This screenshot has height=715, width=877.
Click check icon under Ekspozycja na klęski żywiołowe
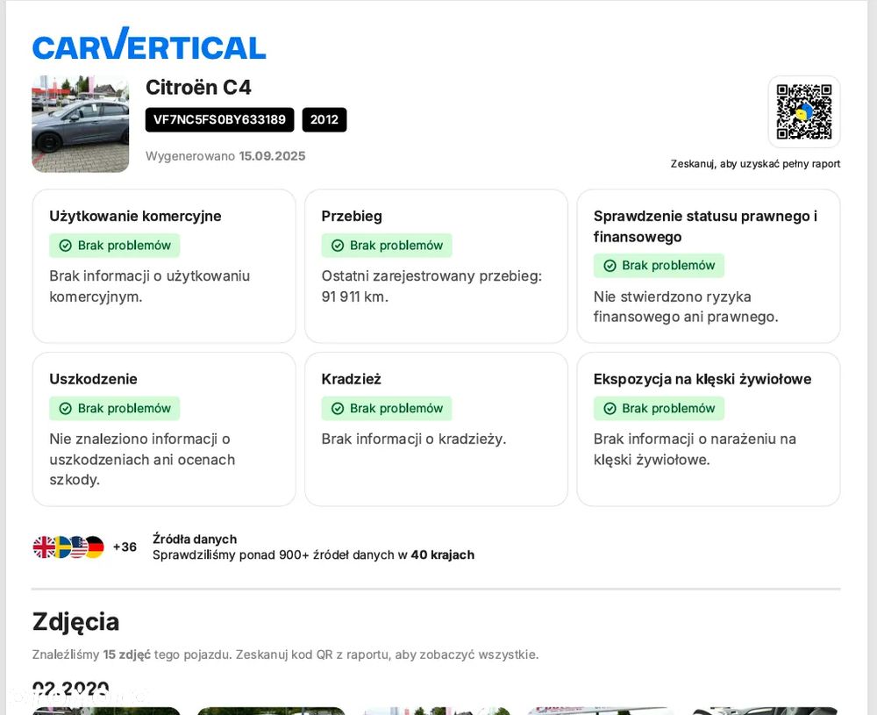610,409
